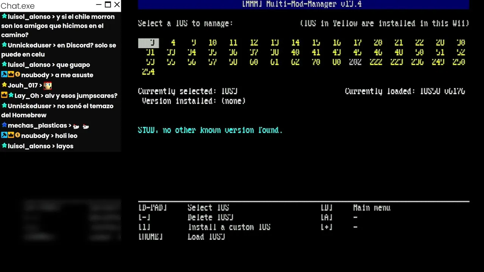Click the orange number-1 badge on noubody 'holi leo'

pyautogui.click(x=17, y=135)
